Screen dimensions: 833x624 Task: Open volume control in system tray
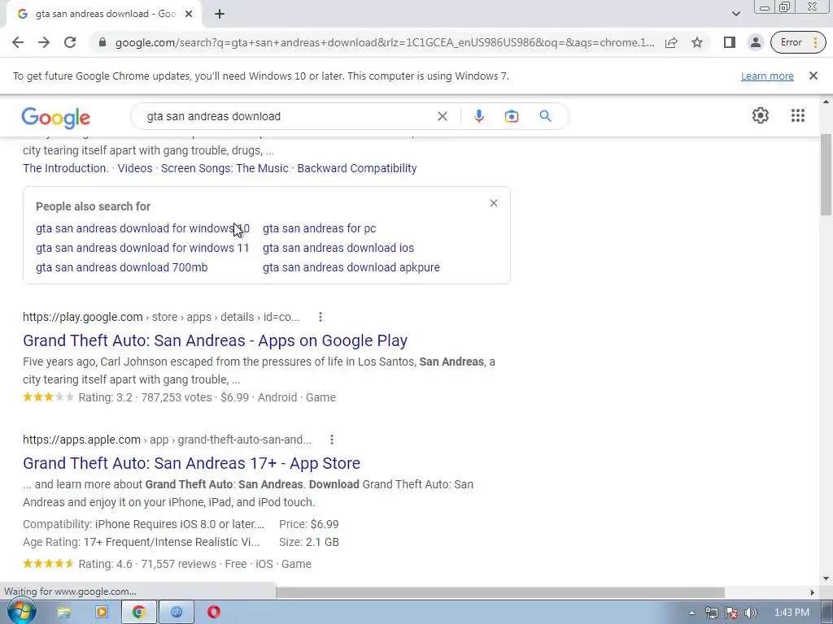(x=750, y=613)
